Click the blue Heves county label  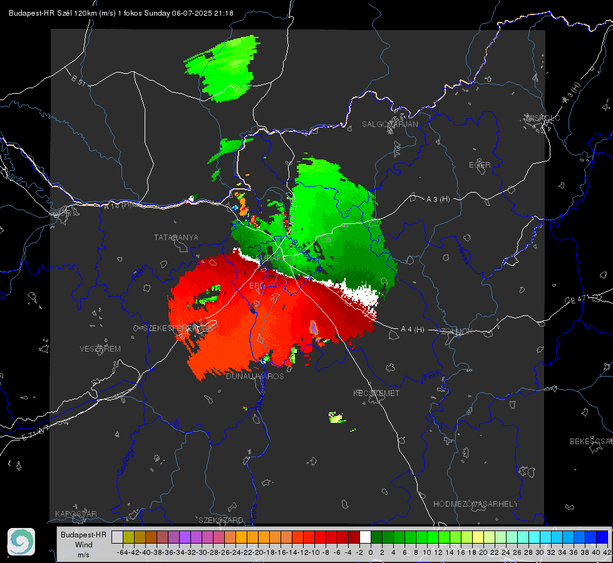pyautogui.click(x=463, y=253)
